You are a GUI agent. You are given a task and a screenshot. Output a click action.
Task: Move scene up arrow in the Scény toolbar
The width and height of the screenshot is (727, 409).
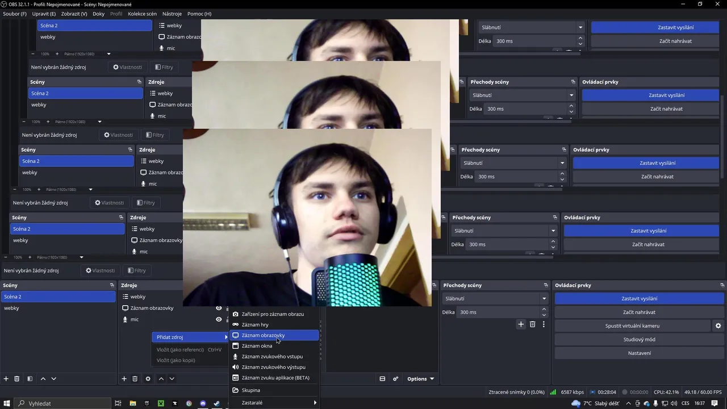click(x=43, y=379)
